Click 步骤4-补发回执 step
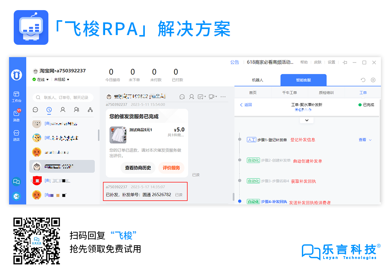This screenshot has height=276, width=390. pyautogui.click(x=274, y=202)
